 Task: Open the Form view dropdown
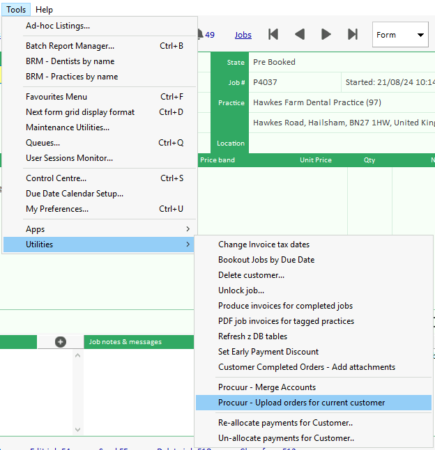coord(401,35)
